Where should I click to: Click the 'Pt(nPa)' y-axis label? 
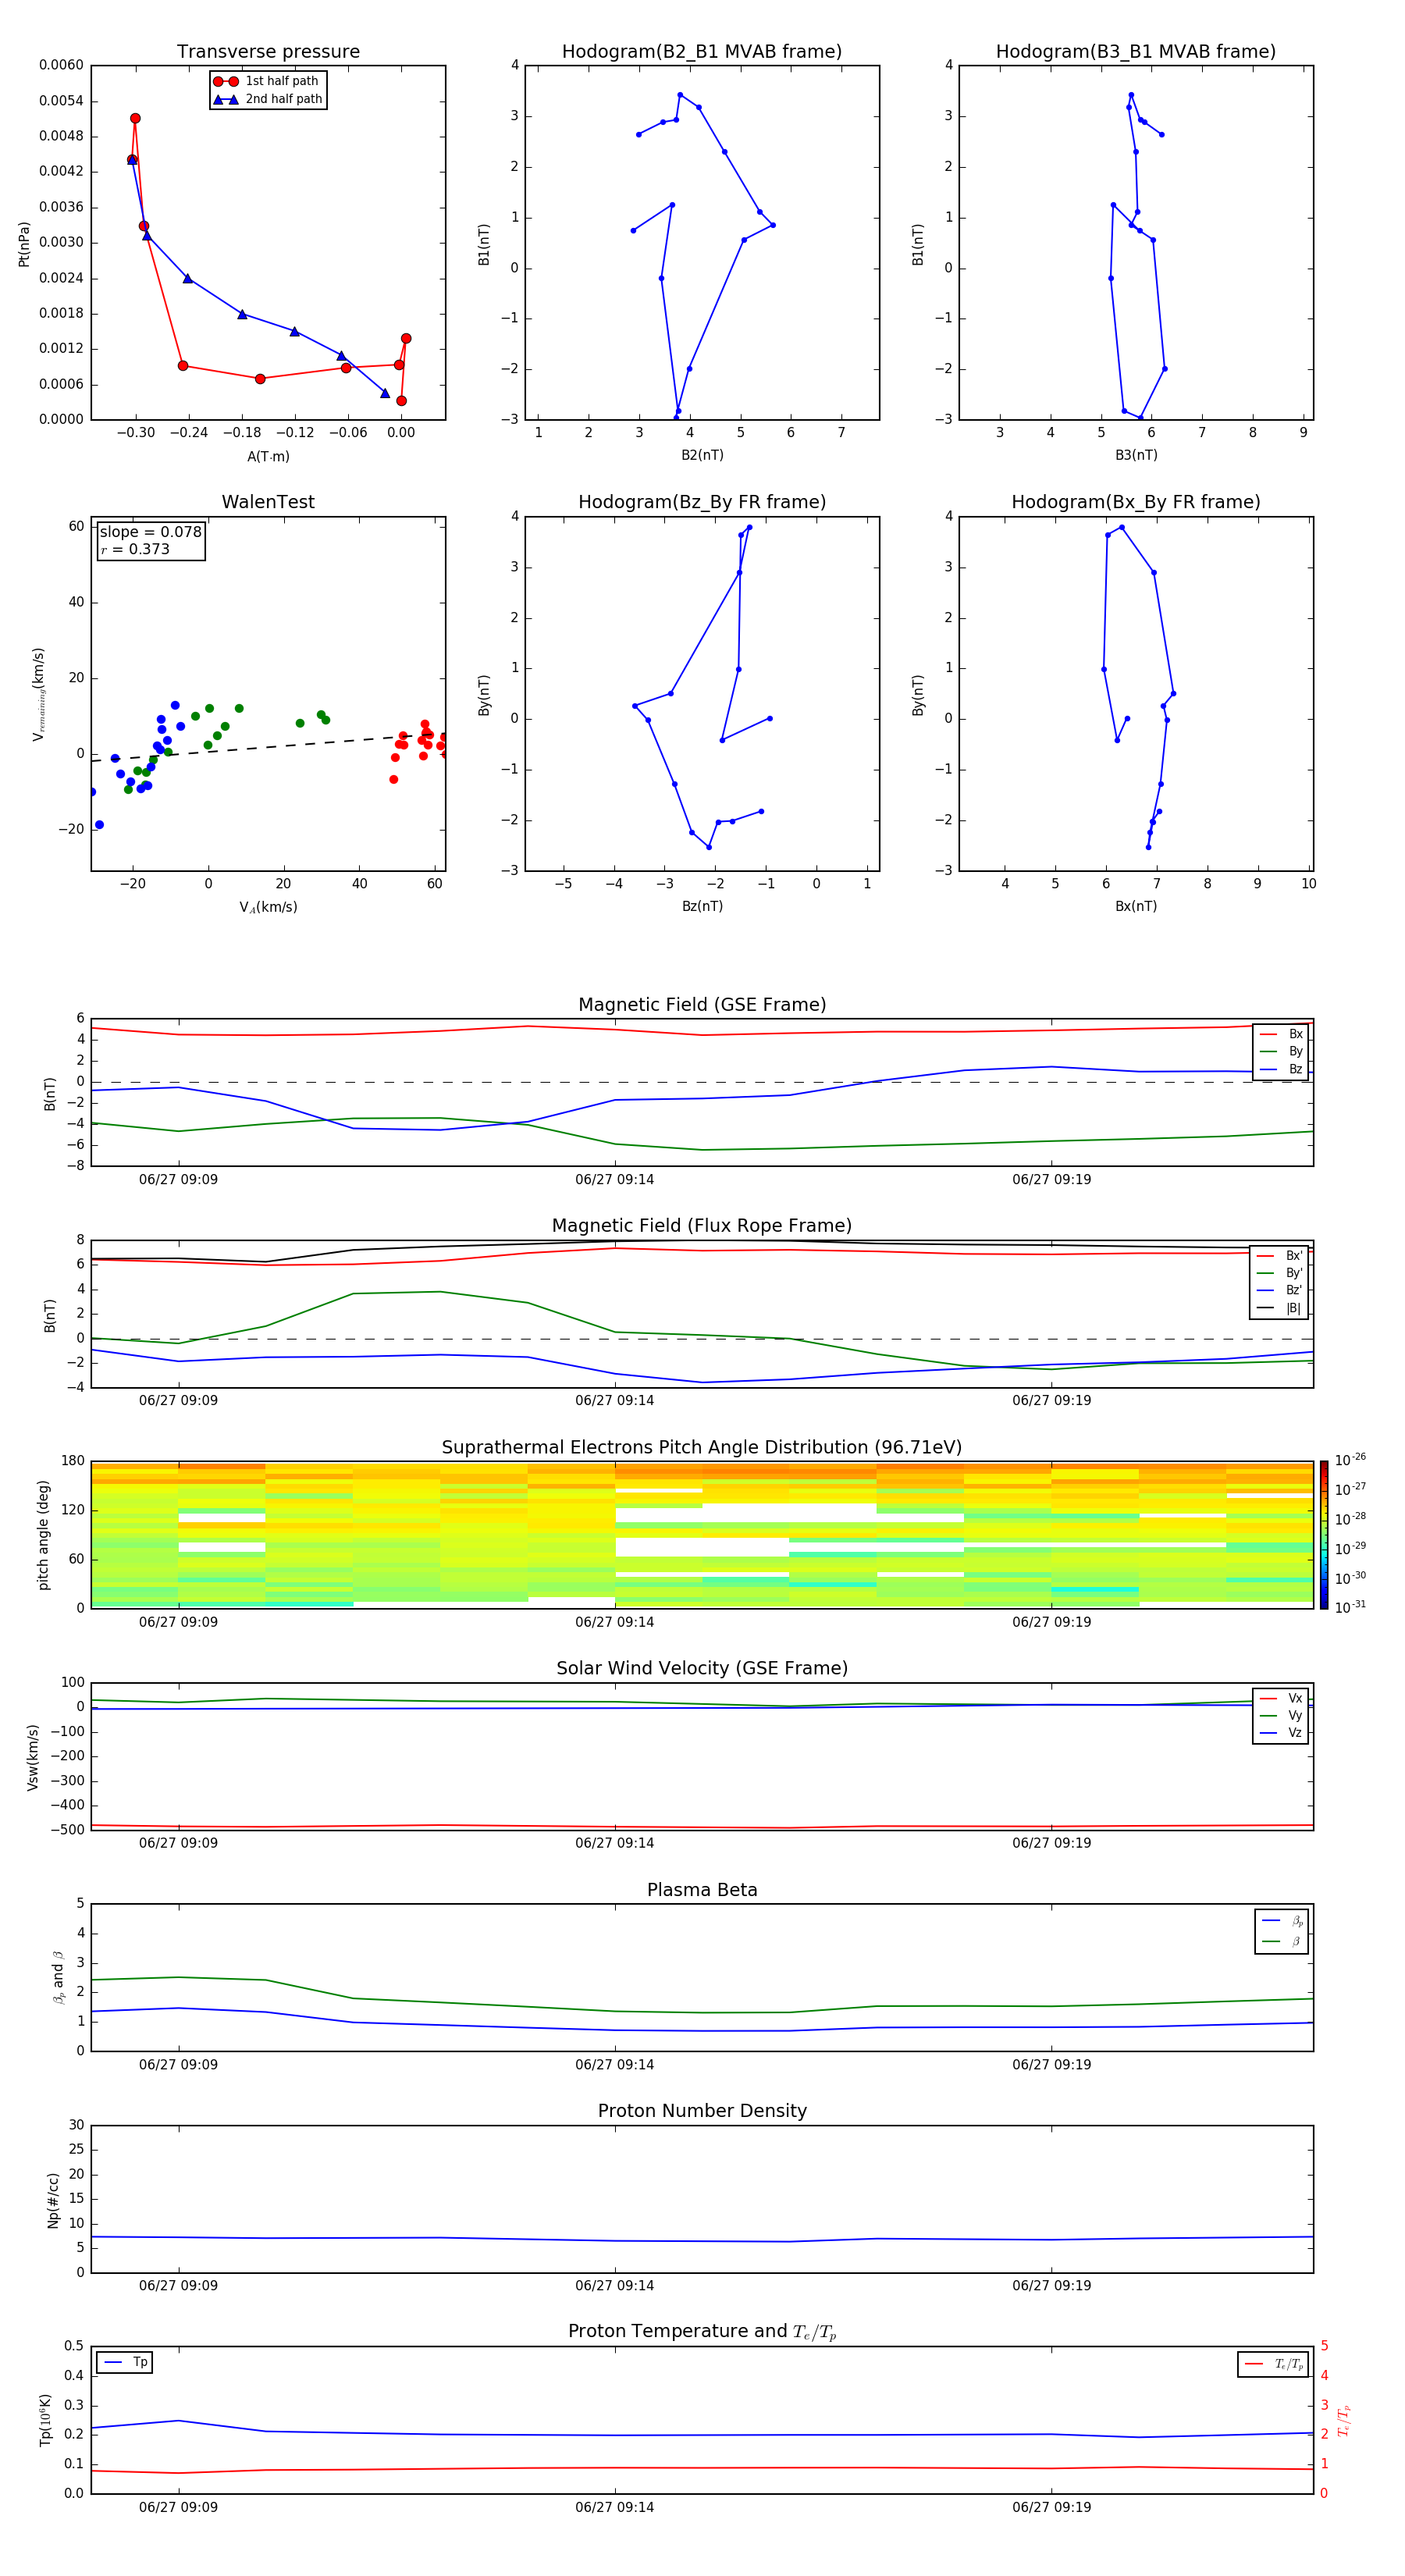[x=24, y=243]
